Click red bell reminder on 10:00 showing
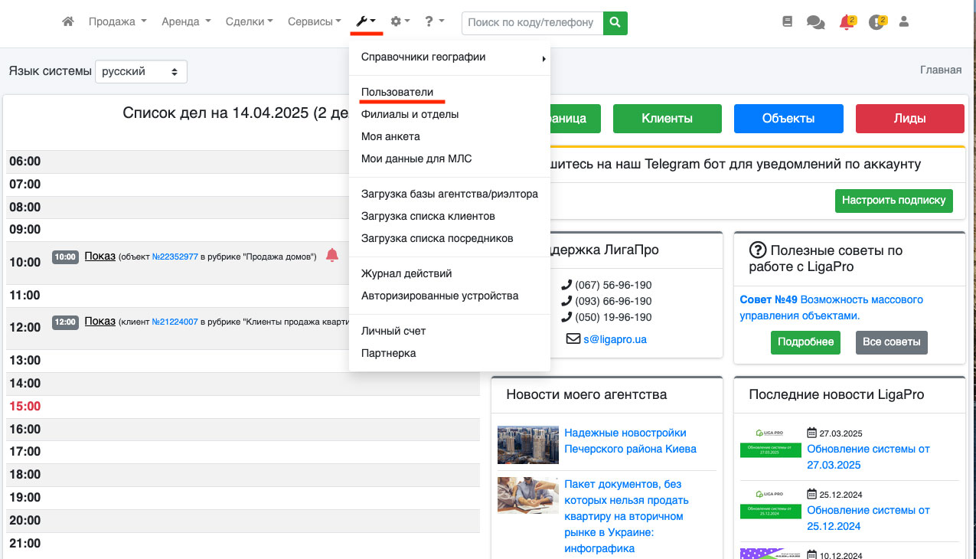The image size is (976, 559). coord(332,256)
